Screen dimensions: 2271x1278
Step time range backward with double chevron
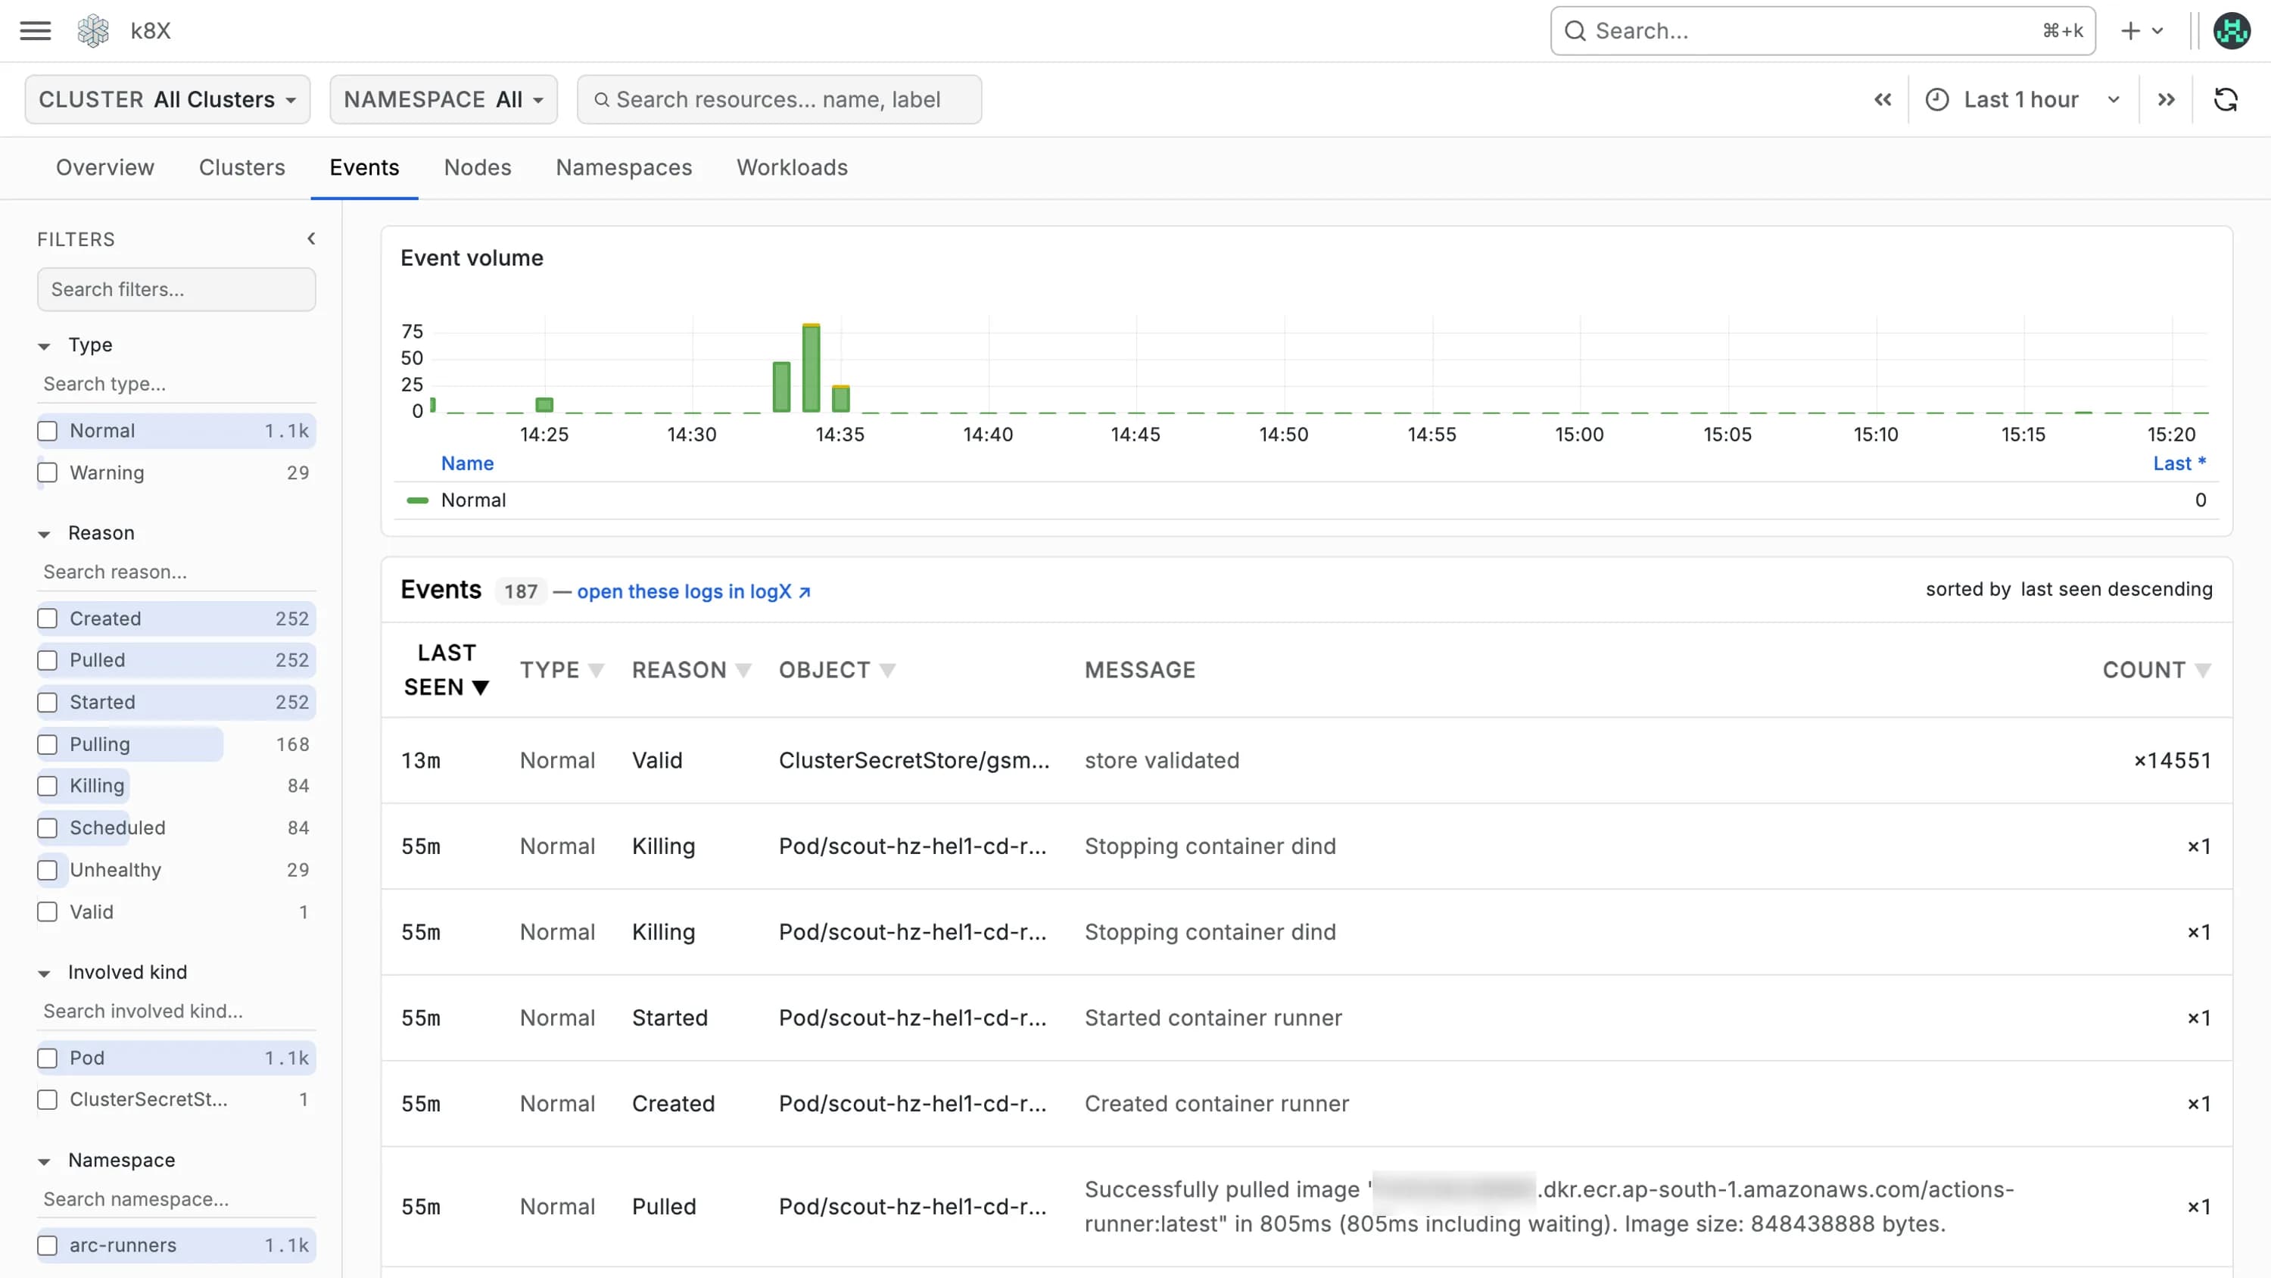(1882, 100)
